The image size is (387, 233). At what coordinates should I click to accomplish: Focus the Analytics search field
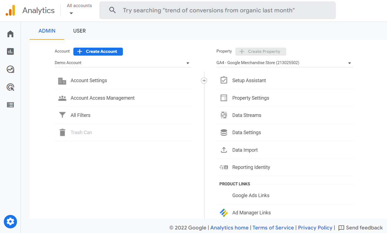(217, 10)
